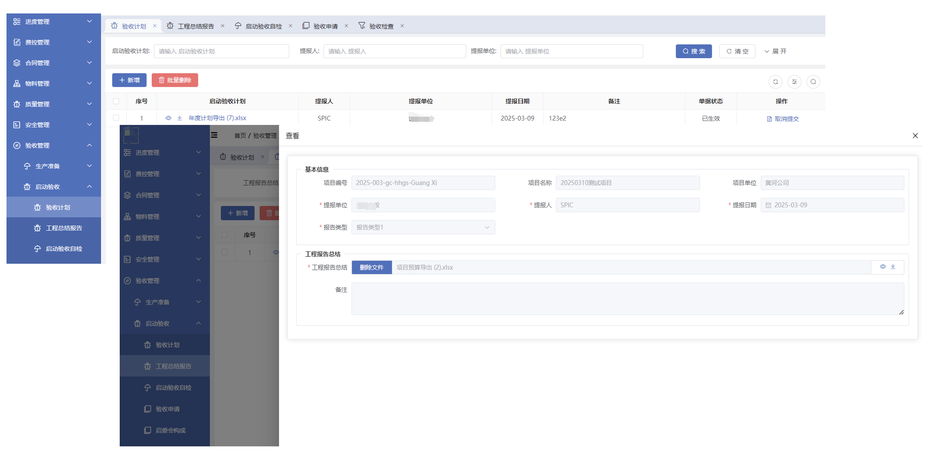Close the 查看 dialog
936x452 pixels.
coord(915,136)
